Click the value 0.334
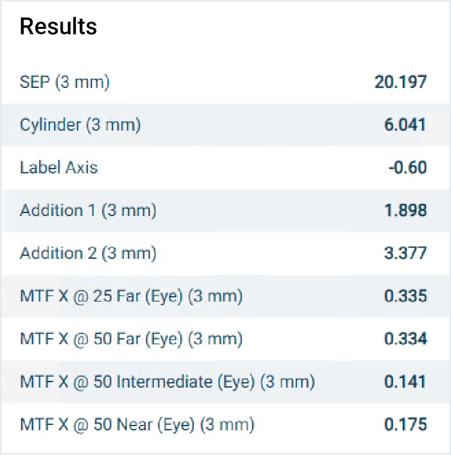 405,339
